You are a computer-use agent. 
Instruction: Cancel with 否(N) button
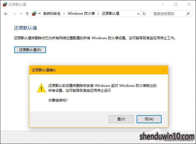tap(149, 119)
